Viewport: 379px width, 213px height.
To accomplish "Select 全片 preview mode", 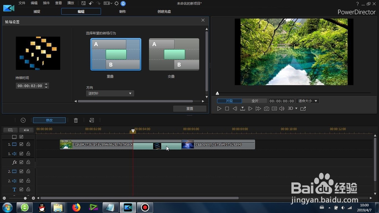I will point(255,101).
